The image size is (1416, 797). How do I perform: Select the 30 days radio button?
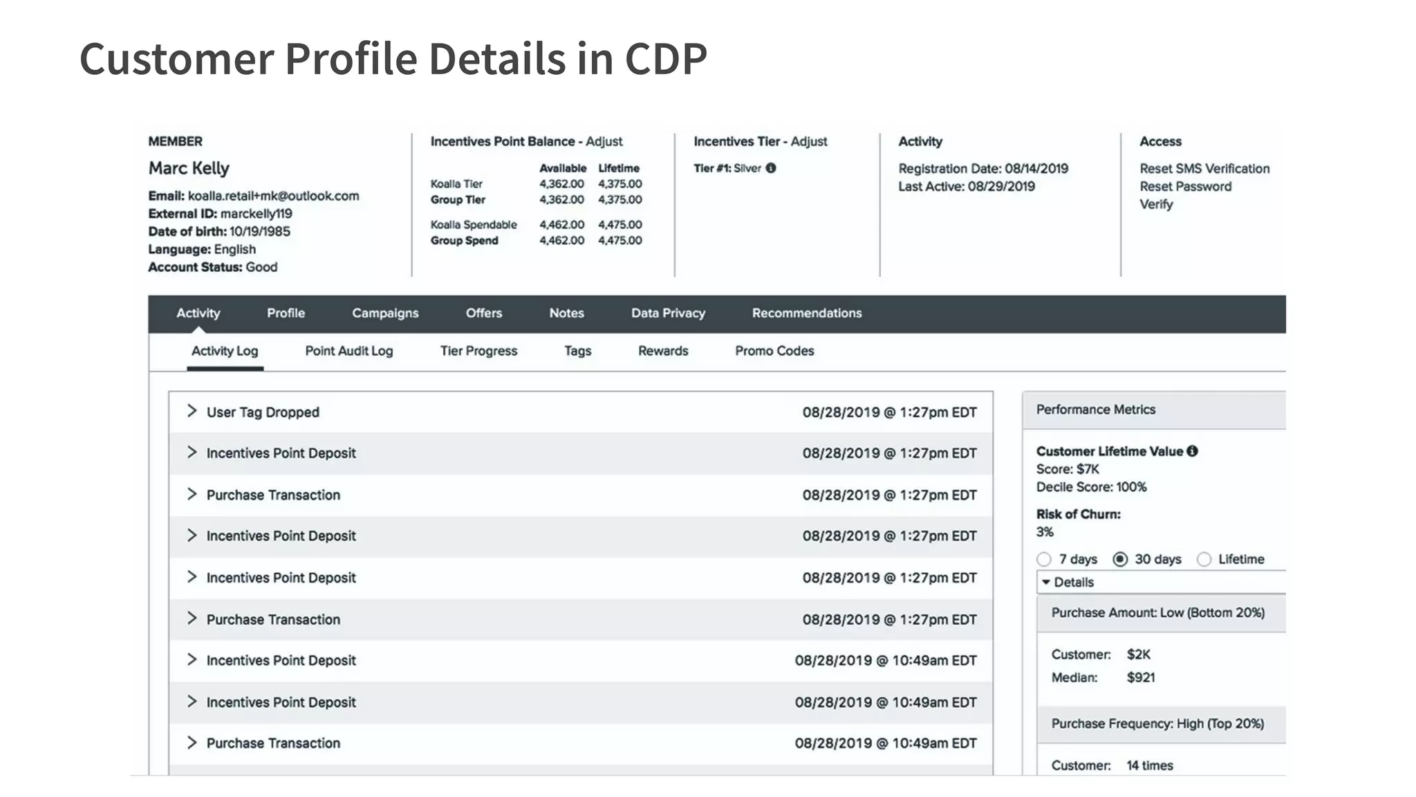pyautogui.click(x=1120, y=559)
